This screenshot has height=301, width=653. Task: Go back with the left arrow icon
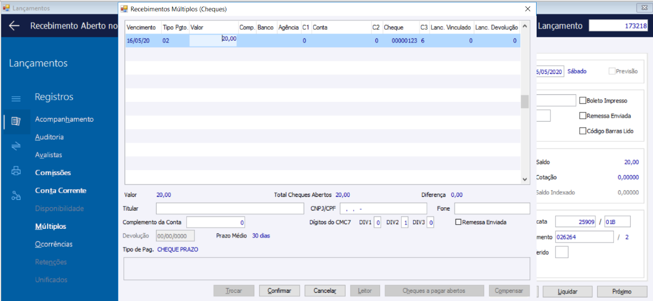pos(14,26)
